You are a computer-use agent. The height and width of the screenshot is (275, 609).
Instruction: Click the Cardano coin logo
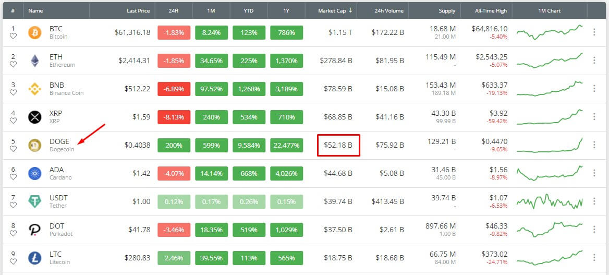pos(35,173)
